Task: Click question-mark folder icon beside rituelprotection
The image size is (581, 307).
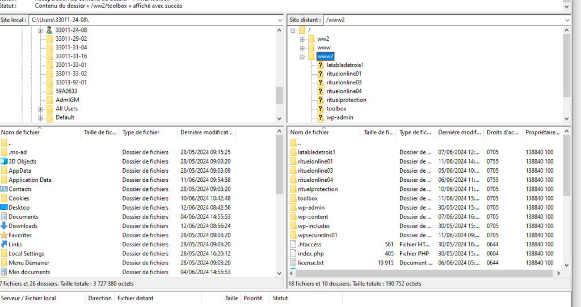Action: tap(321, 100)
